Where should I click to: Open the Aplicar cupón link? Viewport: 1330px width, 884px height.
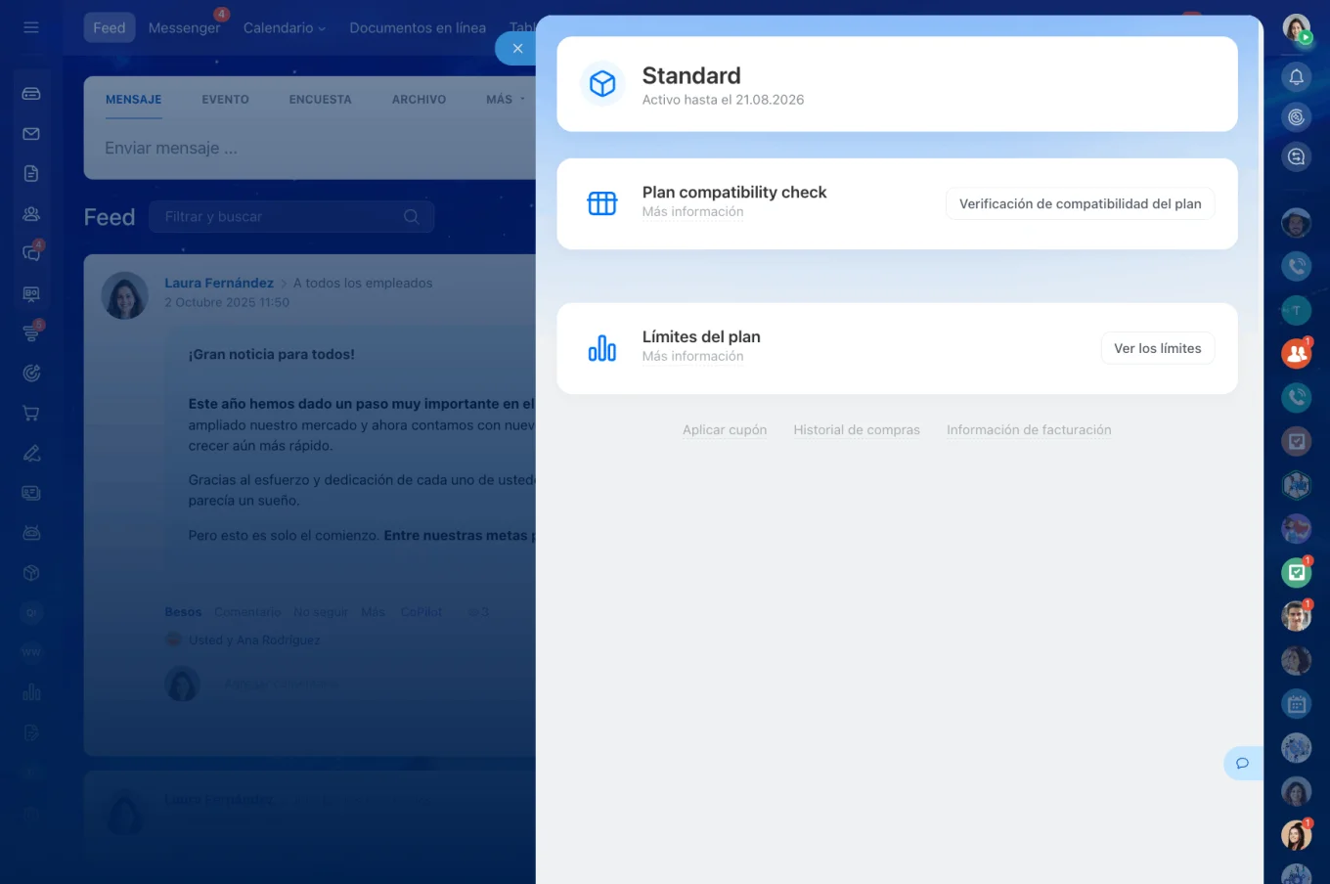pos(725,429)
